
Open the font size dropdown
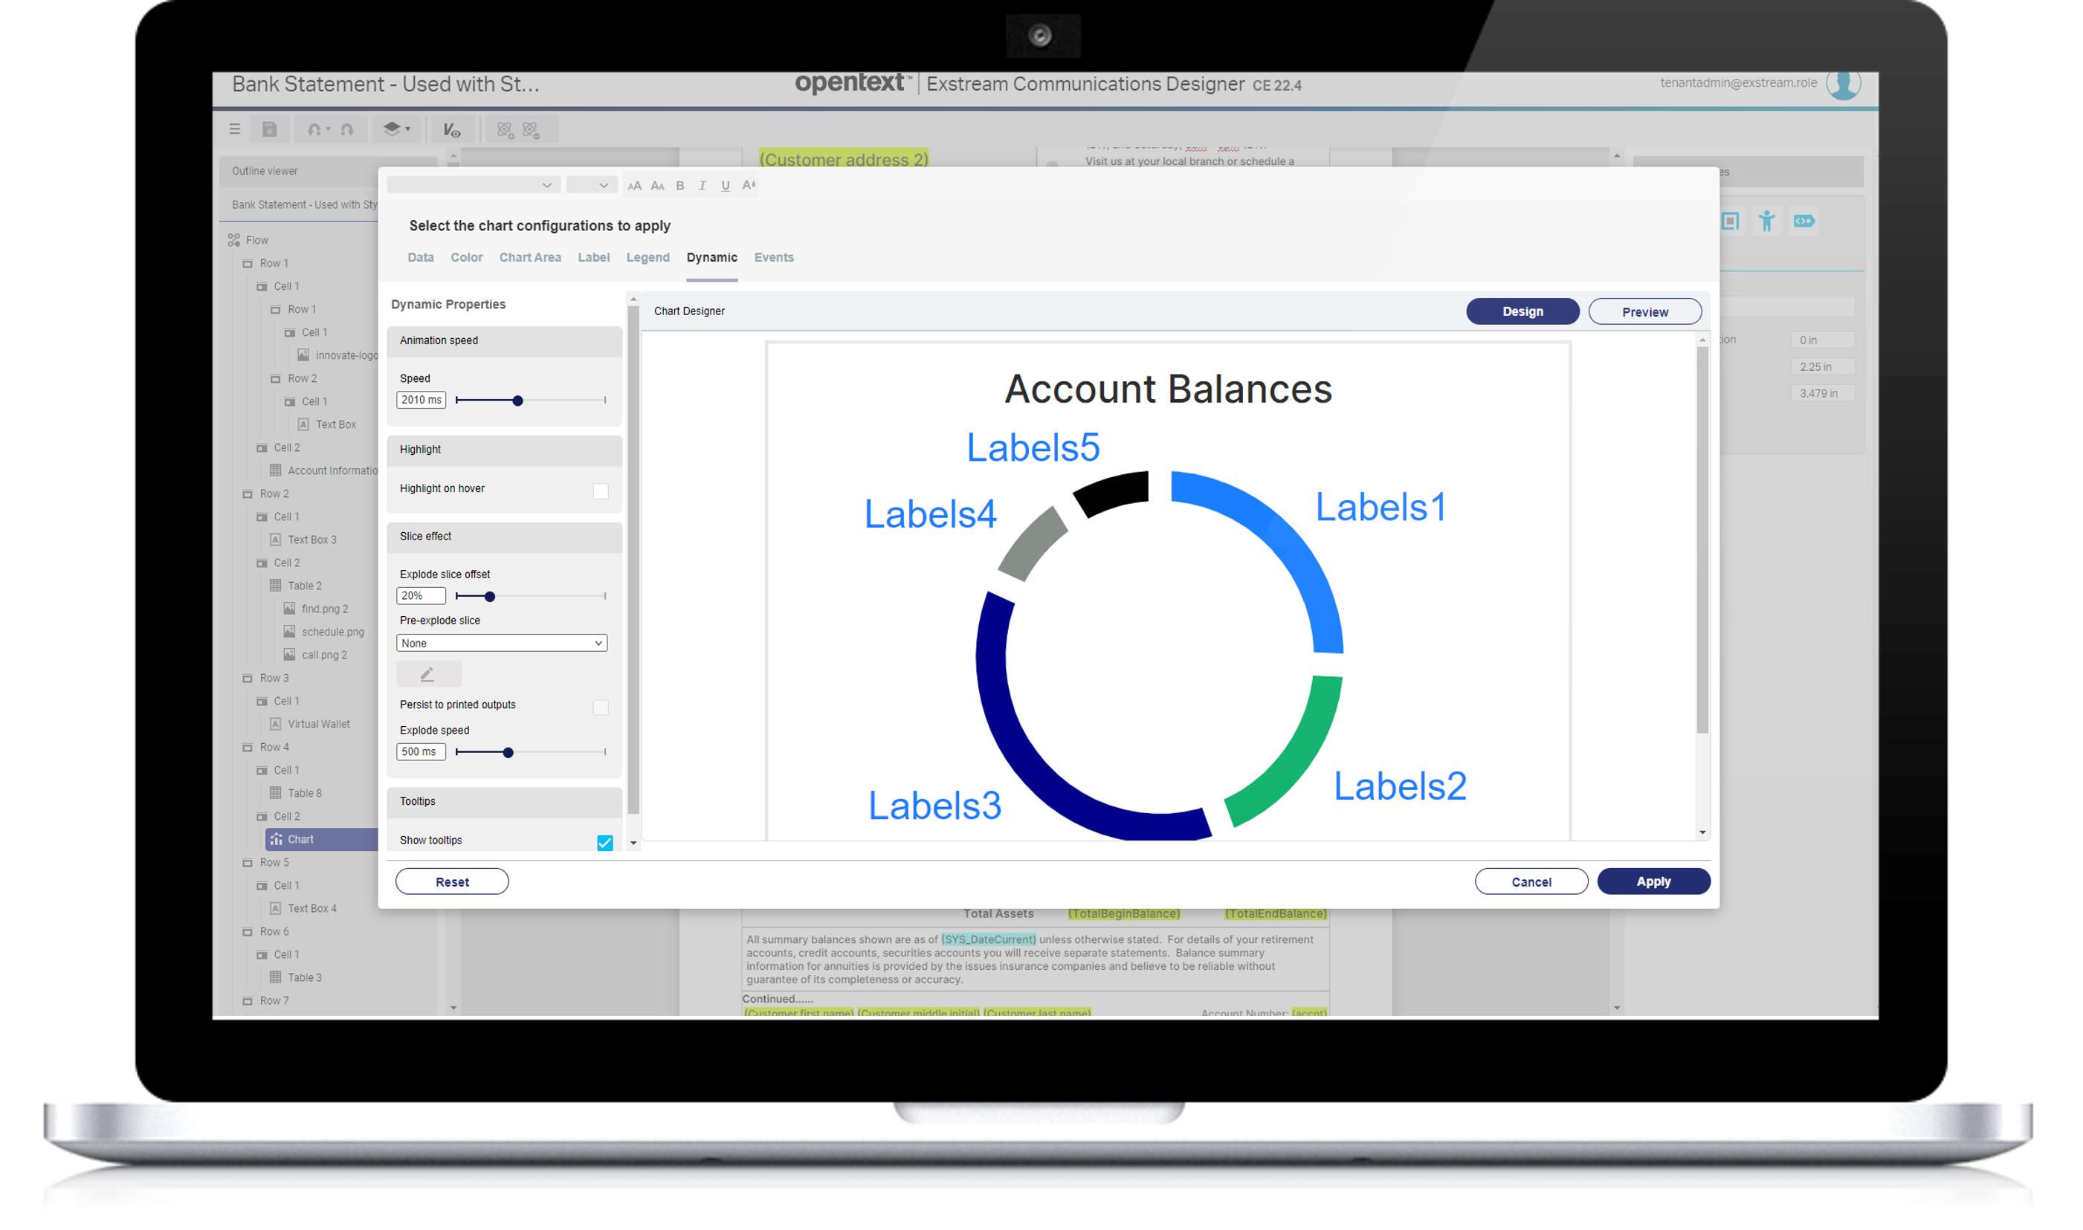pos(591,186)
